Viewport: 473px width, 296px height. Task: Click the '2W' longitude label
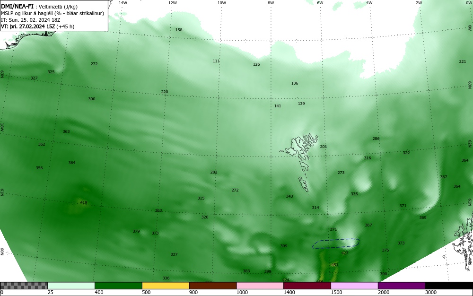[419, 3]
